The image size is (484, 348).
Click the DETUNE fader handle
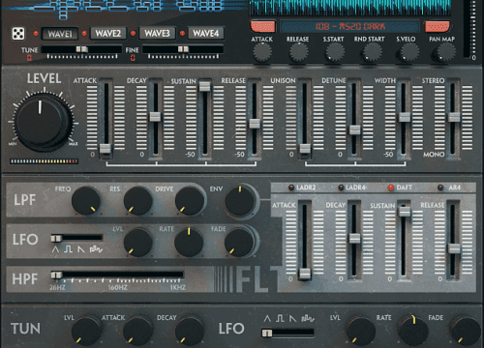coord(354,130)
